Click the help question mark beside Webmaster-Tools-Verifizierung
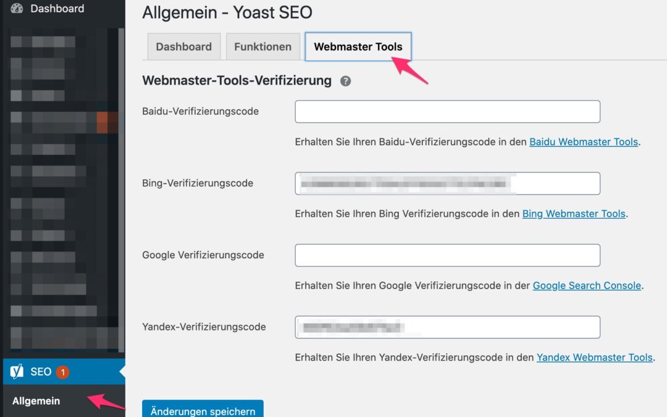 point(346,81)
